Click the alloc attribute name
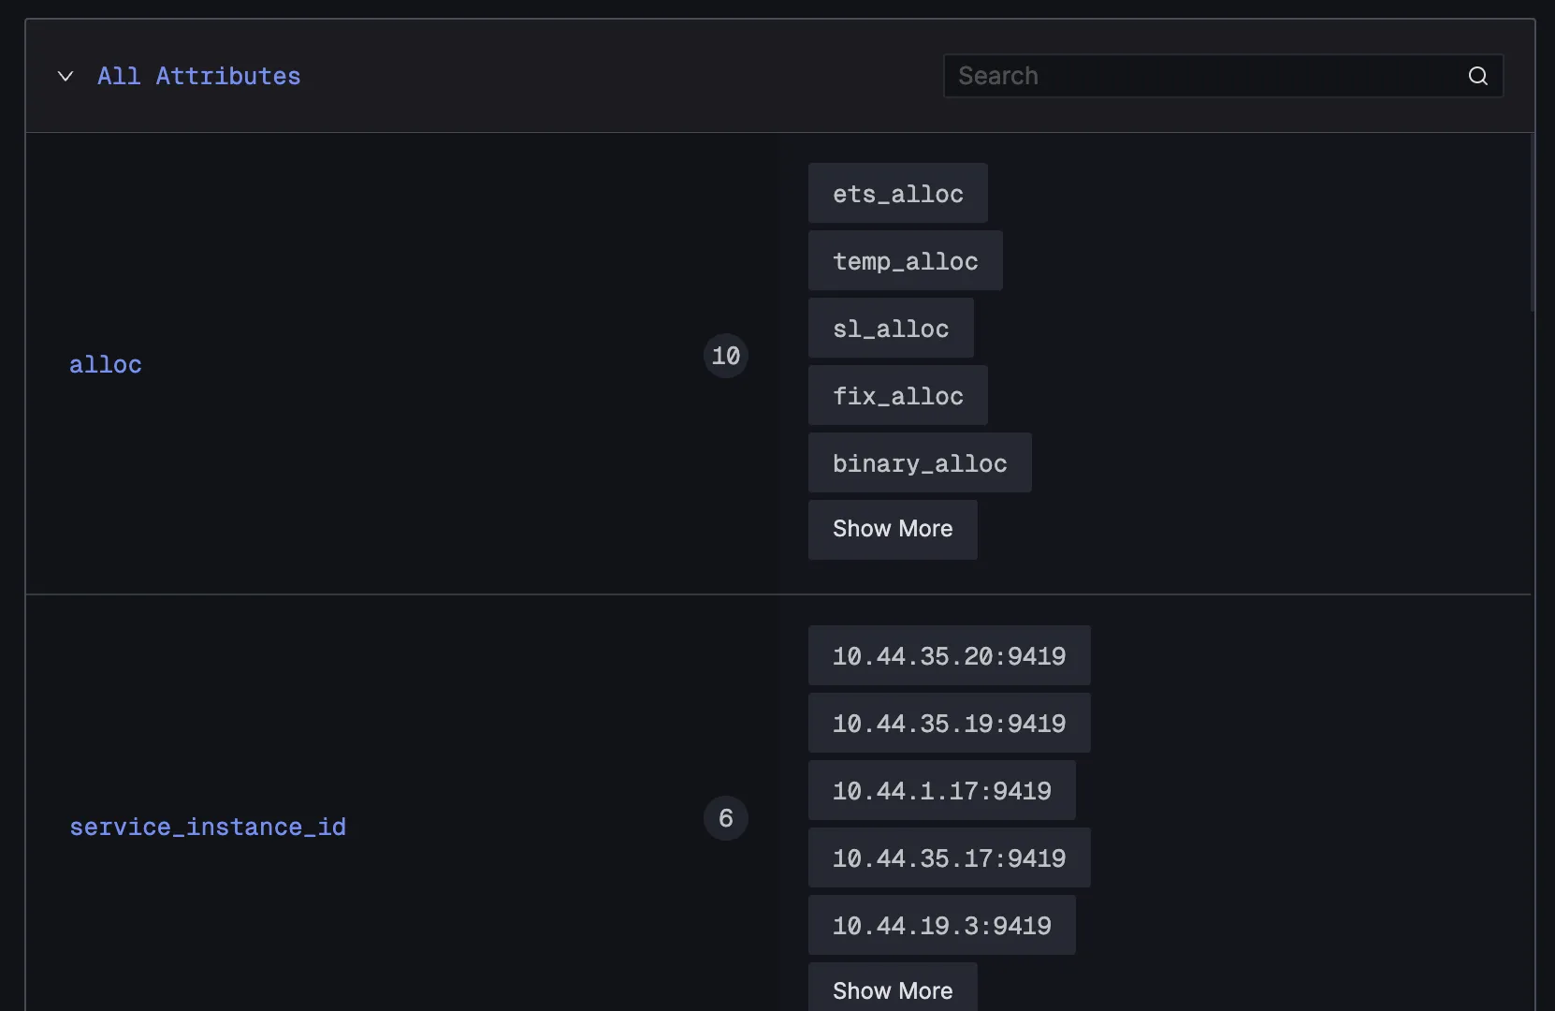 tap(106, 364)
